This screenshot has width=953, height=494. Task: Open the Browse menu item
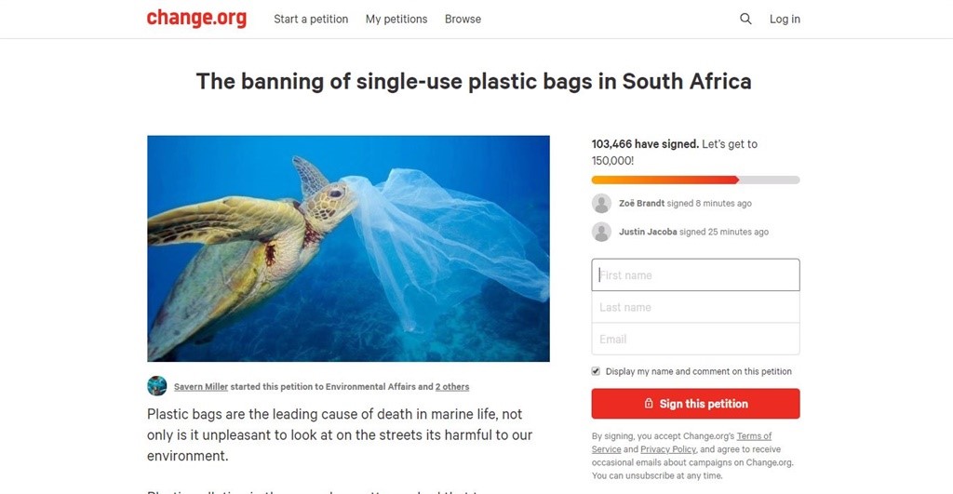(463, 19)
